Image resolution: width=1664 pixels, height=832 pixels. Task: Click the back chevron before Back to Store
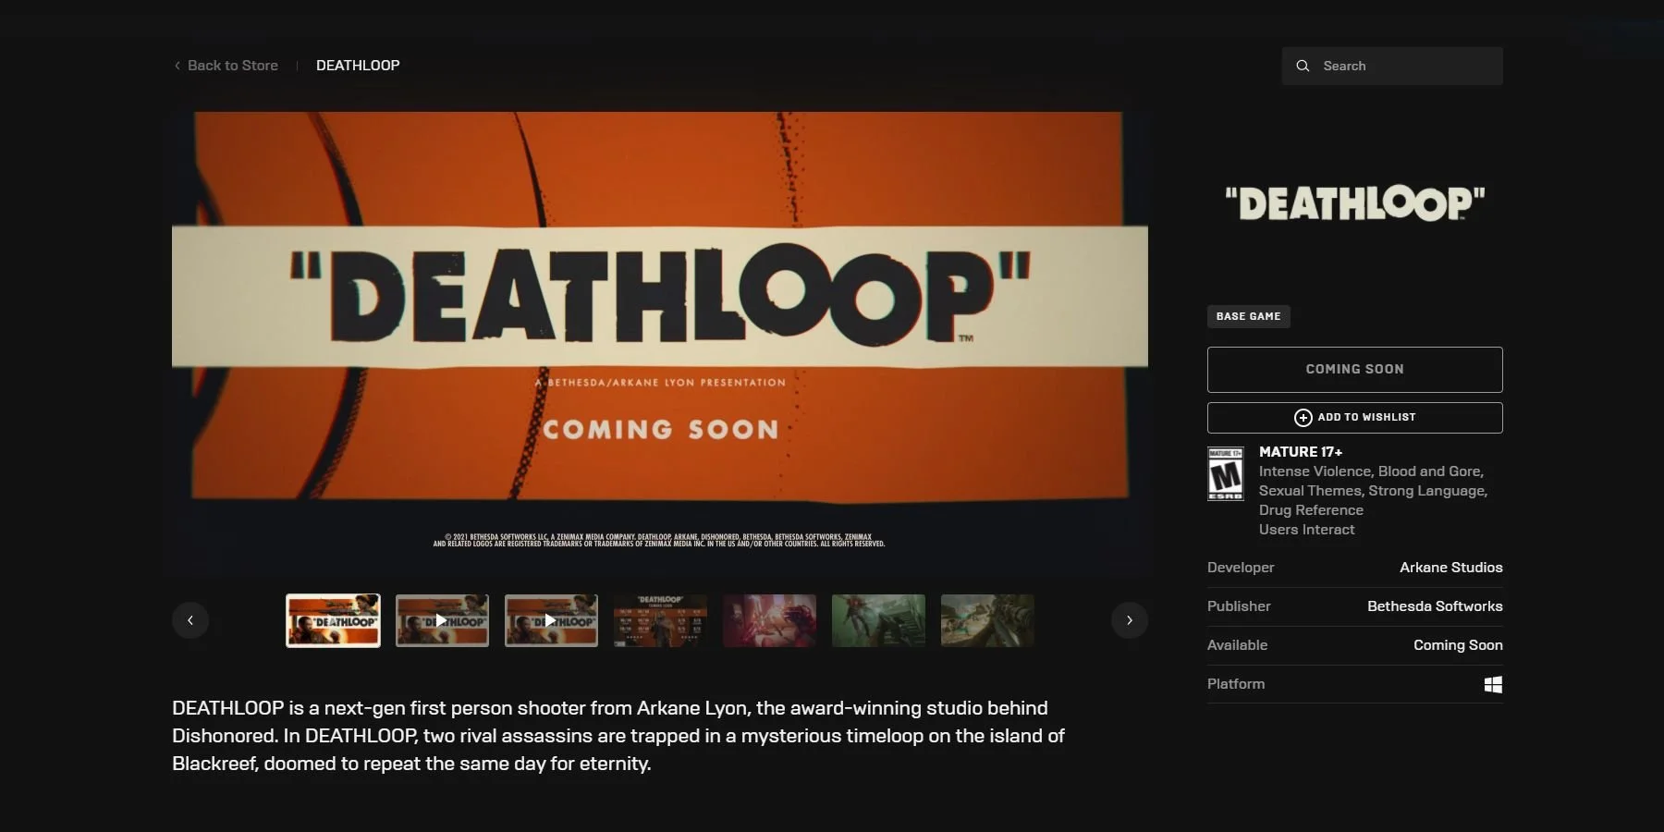point(177,66)
